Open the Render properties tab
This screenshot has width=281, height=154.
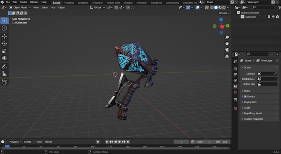click(x=235, y=69)
